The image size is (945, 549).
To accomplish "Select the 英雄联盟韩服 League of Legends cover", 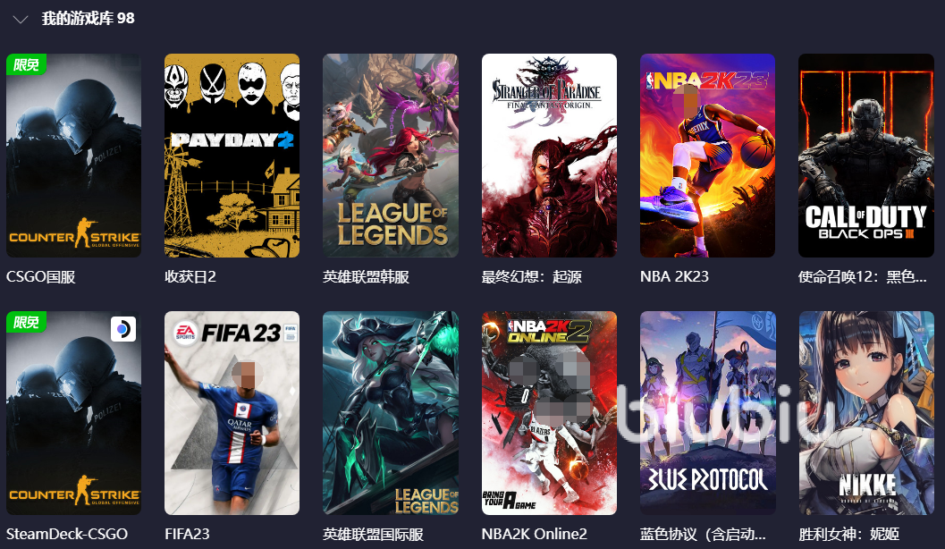I will pyautogui.click(x=391, y=156).
